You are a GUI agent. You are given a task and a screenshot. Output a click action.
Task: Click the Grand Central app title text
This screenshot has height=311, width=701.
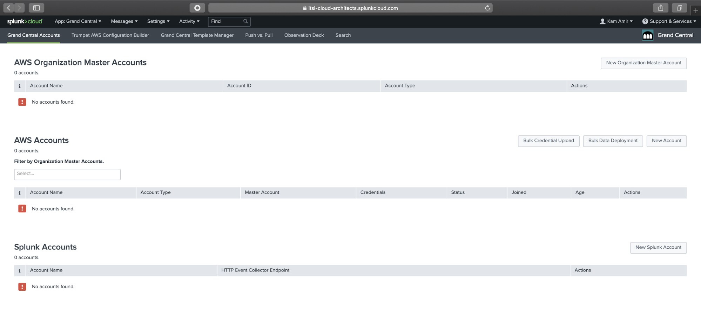click(675, 35)
